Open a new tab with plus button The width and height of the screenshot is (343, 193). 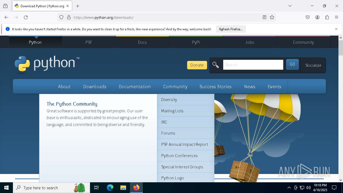78,6
